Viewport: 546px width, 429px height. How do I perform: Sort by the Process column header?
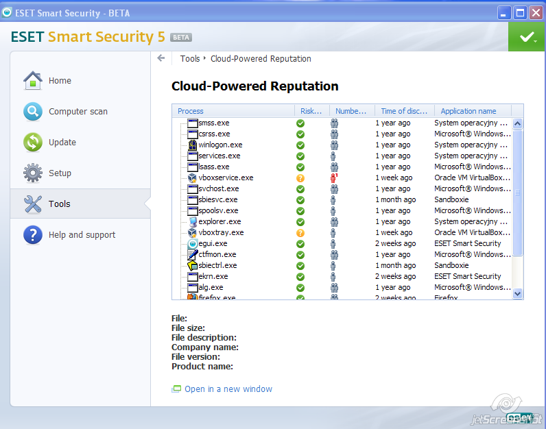pos(233,111)
